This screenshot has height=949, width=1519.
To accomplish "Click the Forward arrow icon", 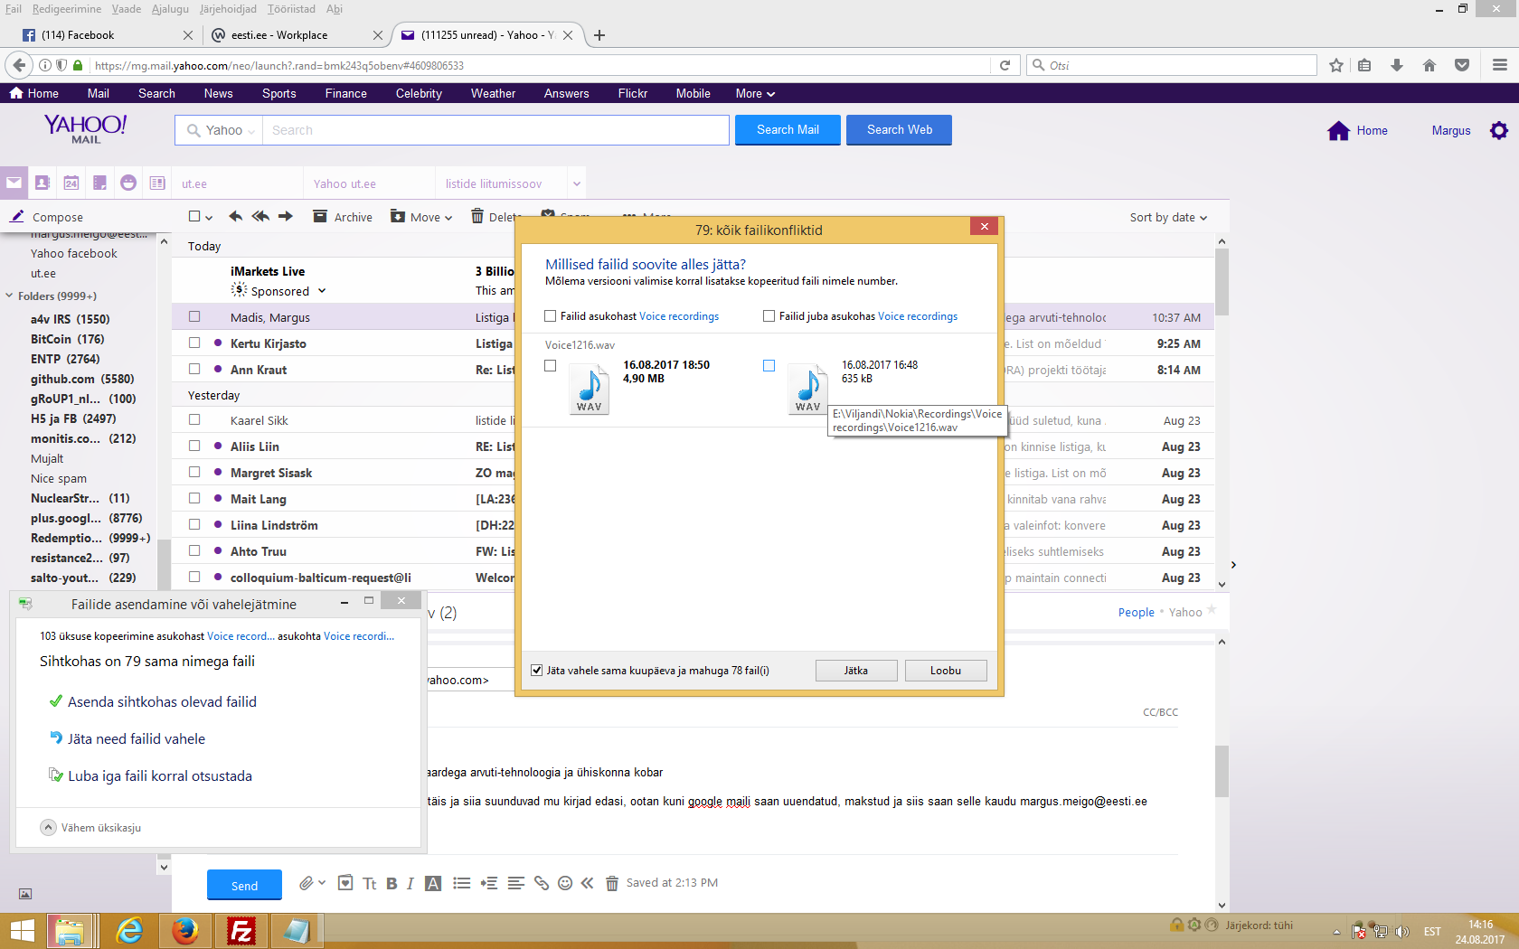I will [x=286, y=216].
